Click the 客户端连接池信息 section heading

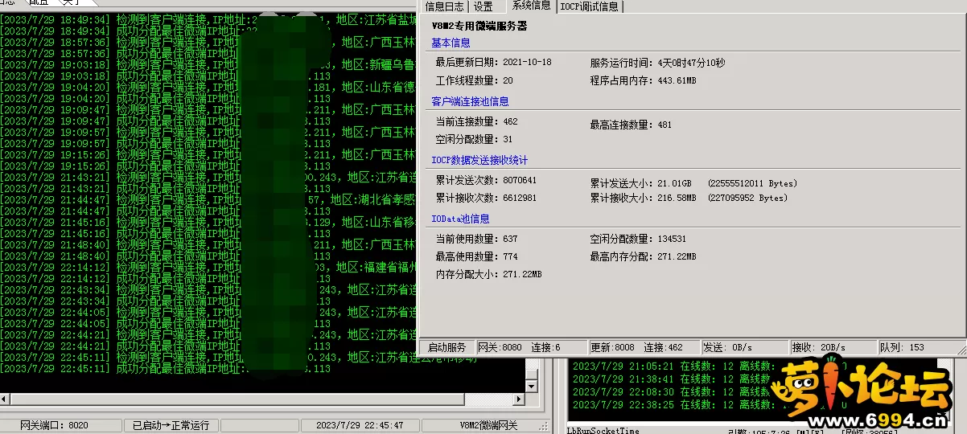tap(470, 101)
